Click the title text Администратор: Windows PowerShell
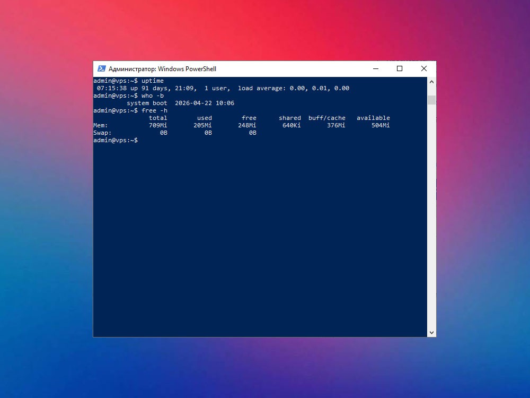 162,69
